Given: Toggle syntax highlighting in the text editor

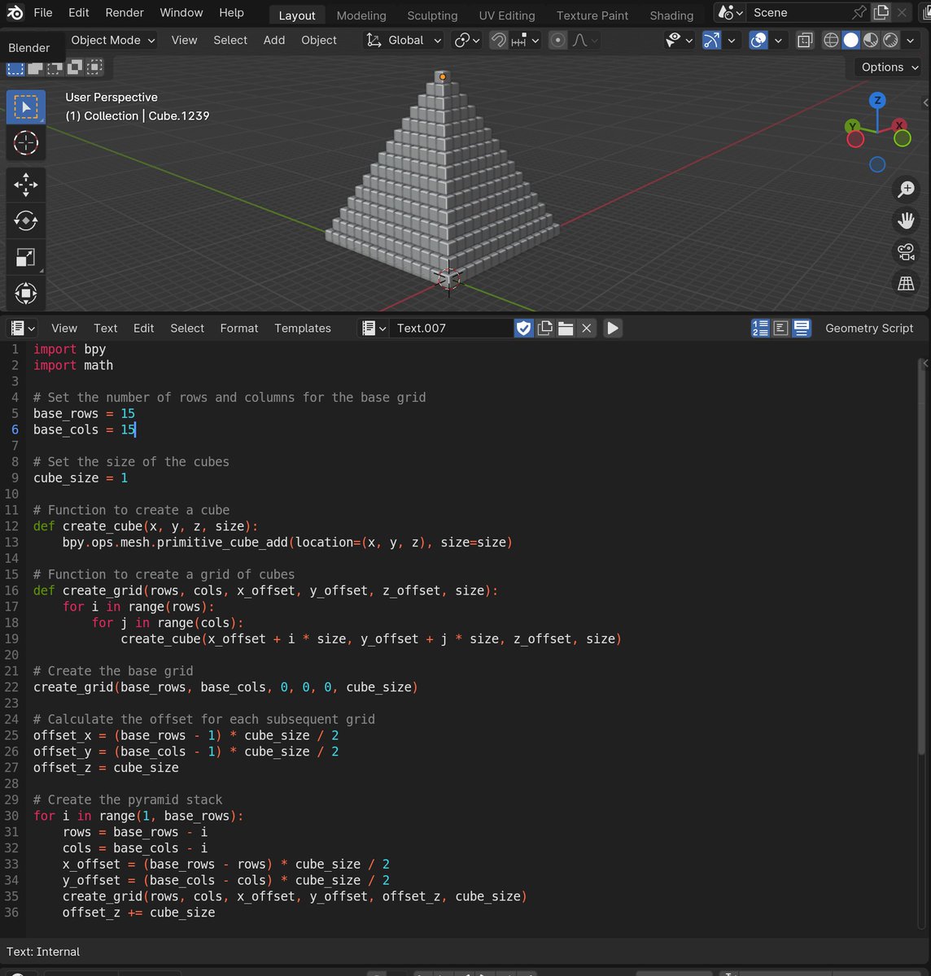Looking at the screenshot, I should coord(780,328).
